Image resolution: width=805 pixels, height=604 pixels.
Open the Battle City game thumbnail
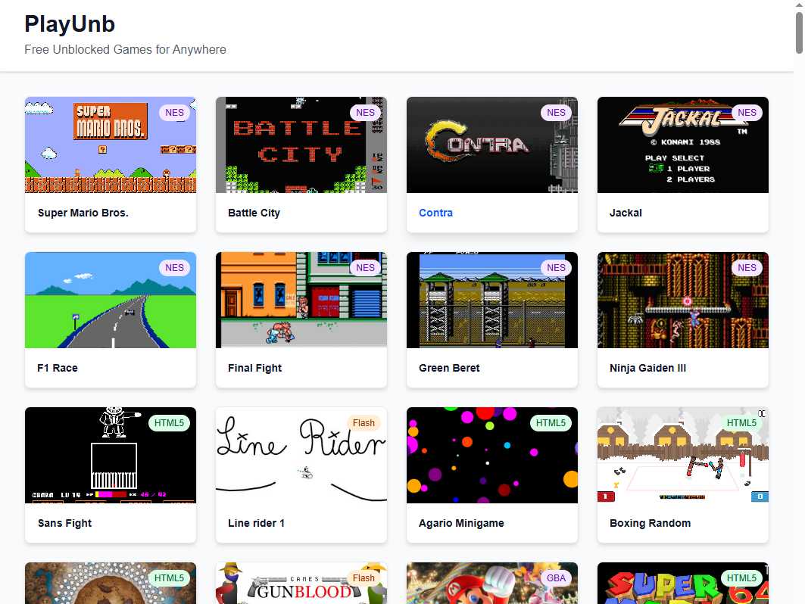tap(301, 145)
